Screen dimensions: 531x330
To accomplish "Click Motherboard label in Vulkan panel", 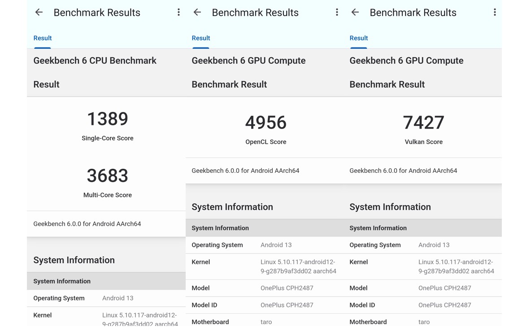I will (368, 322).
